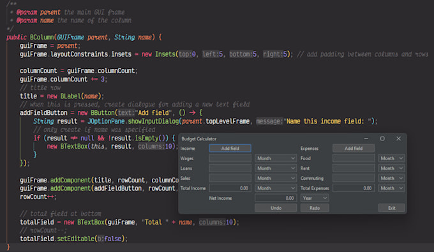Click the "Add field" string in code
This screenshot has width=434, height=252.
click(153, 112)
